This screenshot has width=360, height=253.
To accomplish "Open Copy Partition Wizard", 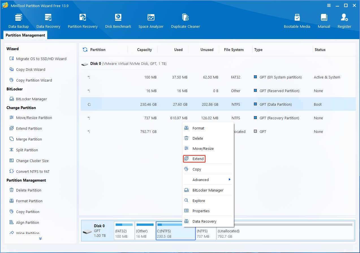I will 31,80.
